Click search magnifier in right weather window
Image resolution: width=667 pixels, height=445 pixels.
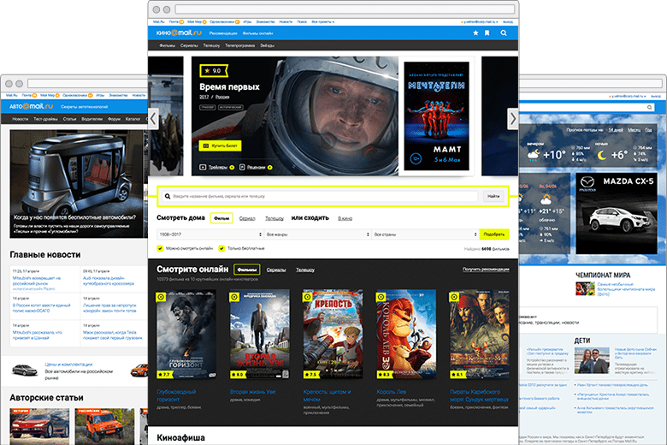tap(650, 107)
